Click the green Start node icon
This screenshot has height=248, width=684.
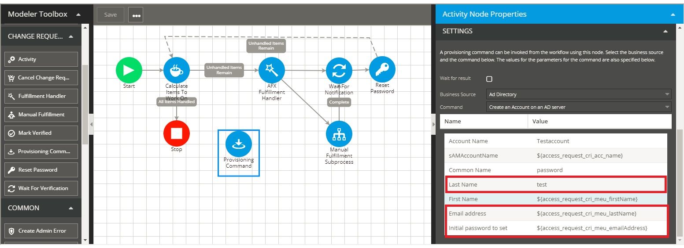(x=129, y=70)
